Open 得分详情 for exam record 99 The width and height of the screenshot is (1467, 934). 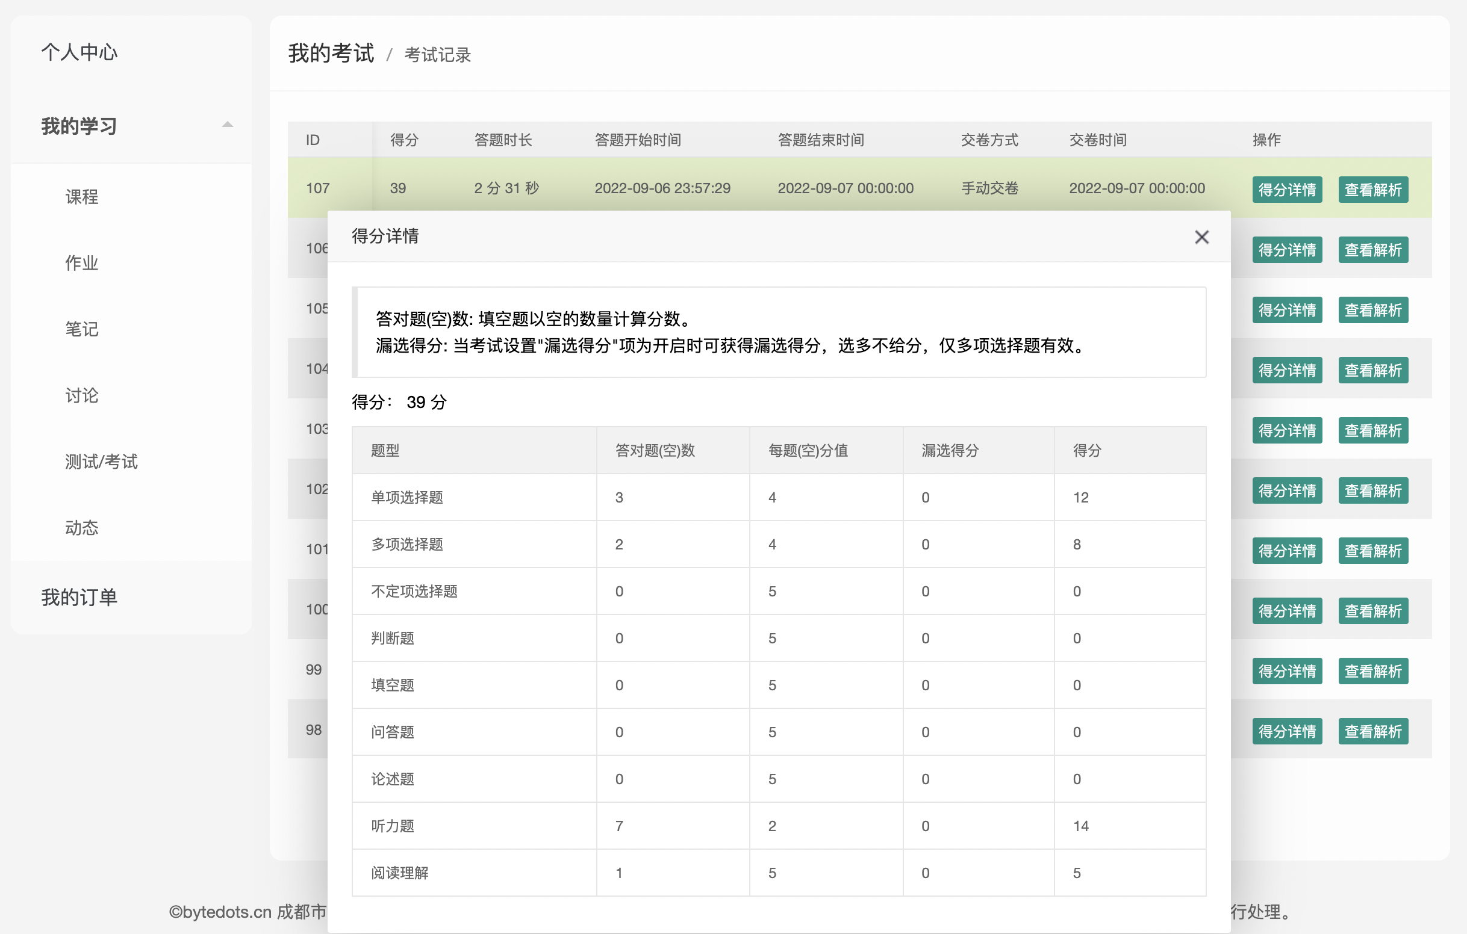pyautogui.click(x=1287, y=671)
